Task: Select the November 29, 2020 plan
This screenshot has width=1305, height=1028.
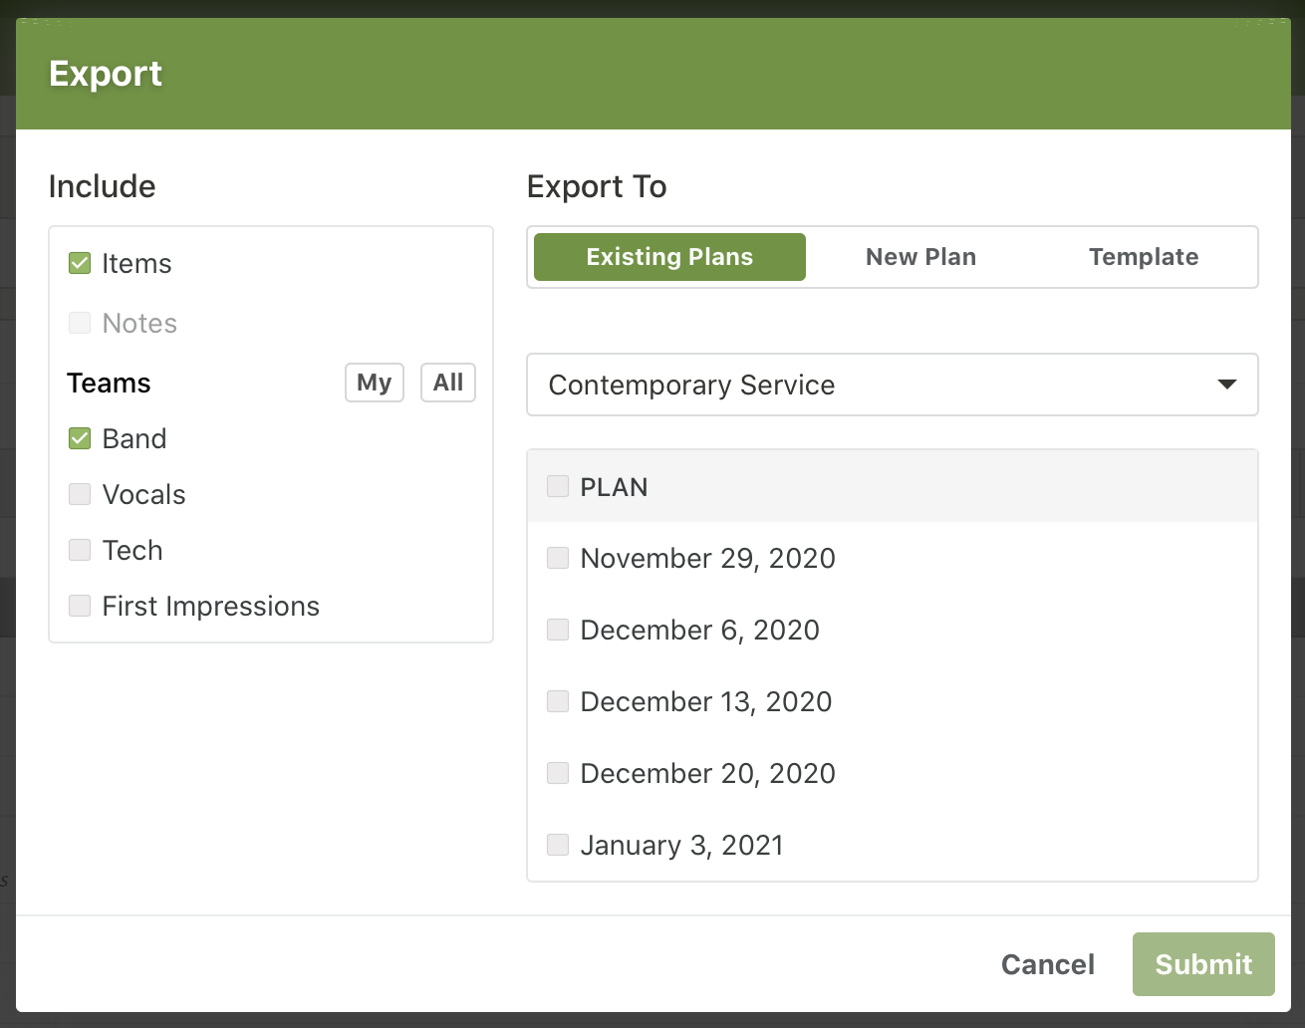Action: (558, 559)
